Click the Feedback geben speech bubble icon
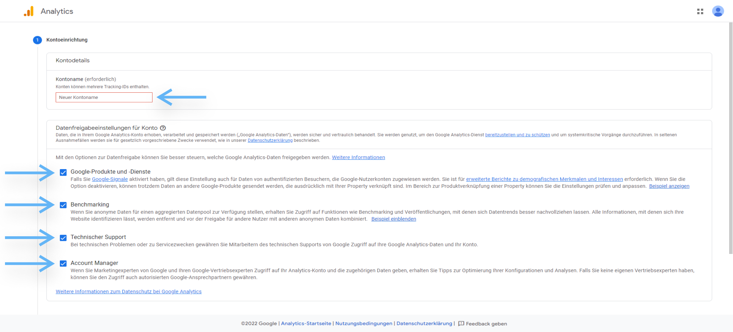Image resolution: width=733 pixels, height=332 pixels. pyautogui.click(x=461, y=324)
